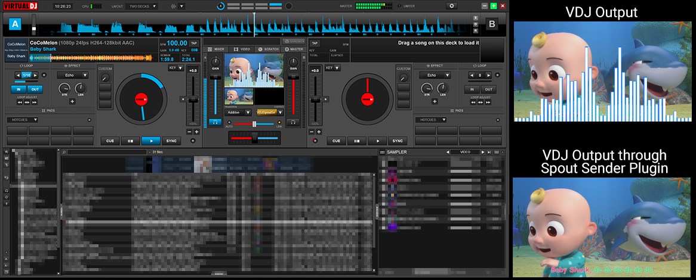
Task: Open the deck B KEY dropdown
Action: (x=332, y=69)
